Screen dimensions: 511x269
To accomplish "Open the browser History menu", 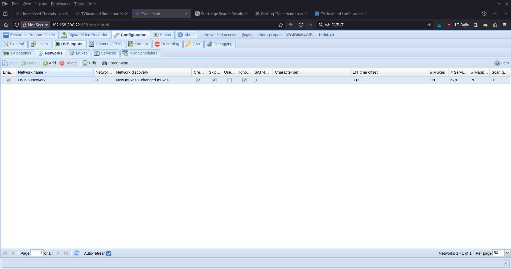I will (x=41, y=4).
